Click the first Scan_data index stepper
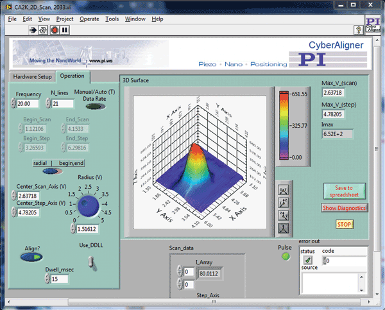The image size is (385, 310). (180, 271)
